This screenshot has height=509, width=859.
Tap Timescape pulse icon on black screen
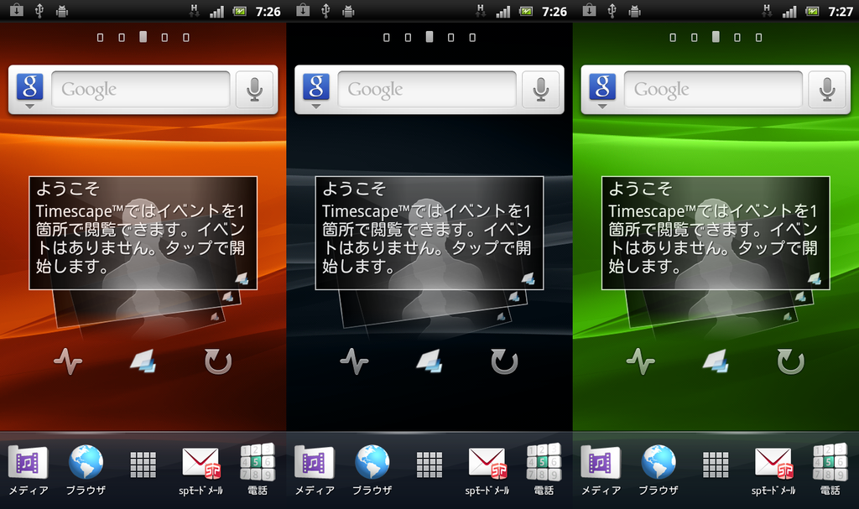pyautogui.click(x=355, y=361)
